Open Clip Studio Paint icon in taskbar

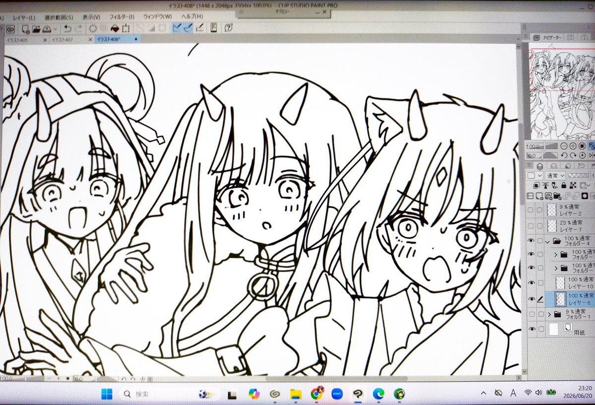pyautogui.click(x=357, y=394)
